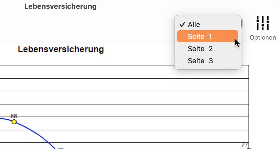The image size is (280, 149).
Task: Click the Lebensversicherung window title
Action: click(x=60, y=6)
